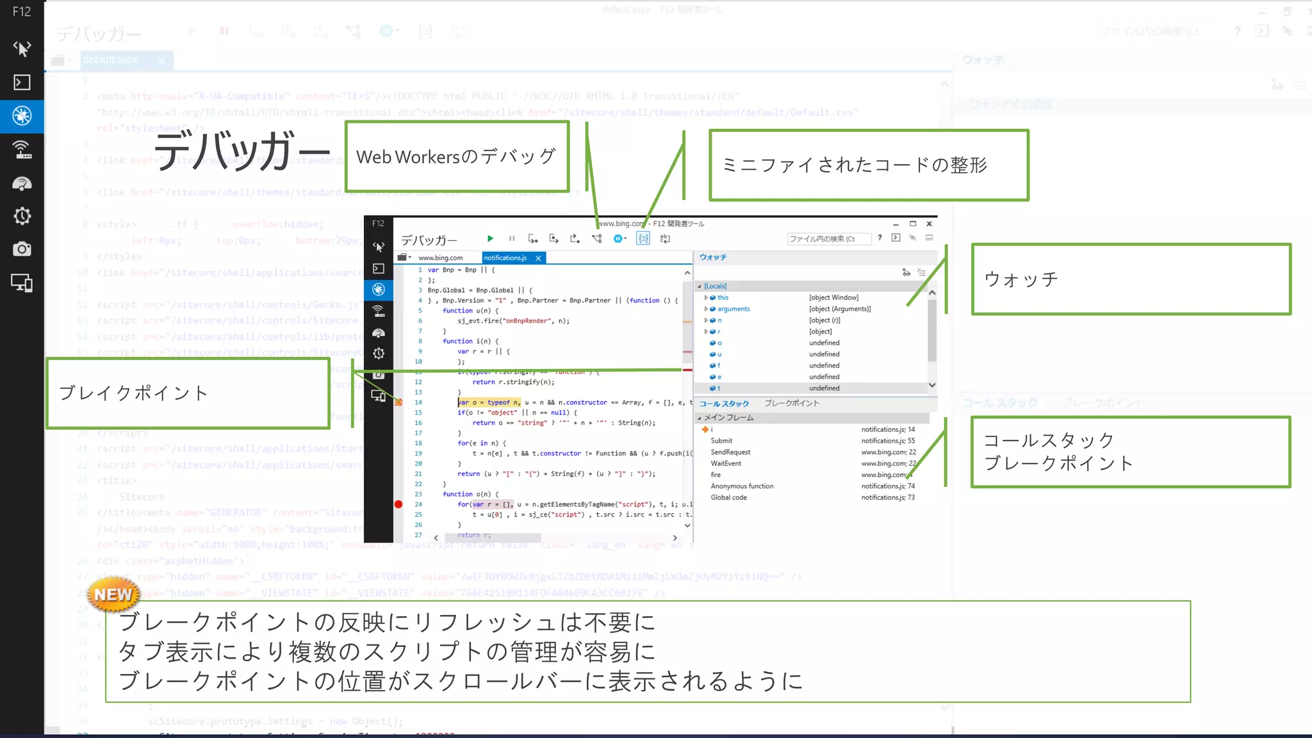Click the Add watch icon in Watch pane
This screenshot has width=1312, height=738.
[906, 272]
